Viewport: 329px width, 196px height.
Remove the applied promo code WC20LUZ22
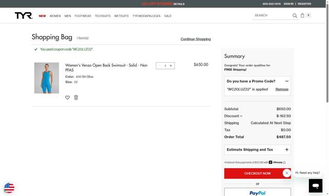pos(282,90)
